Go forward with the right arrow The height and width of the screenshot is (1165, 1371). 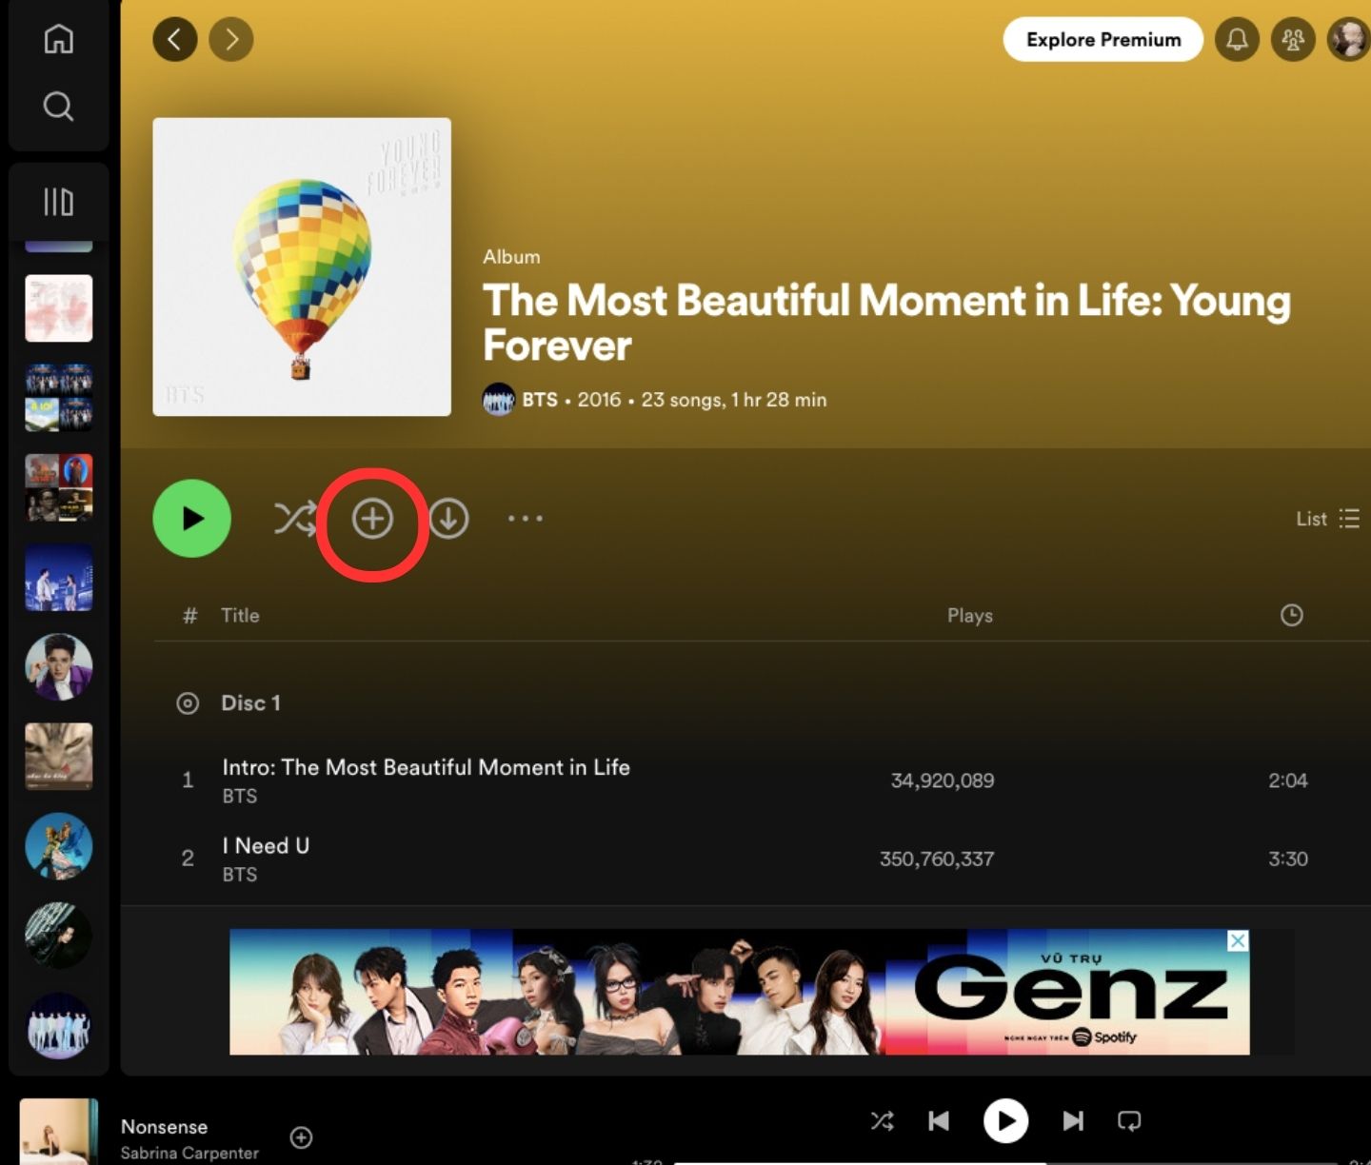(231, 39)
